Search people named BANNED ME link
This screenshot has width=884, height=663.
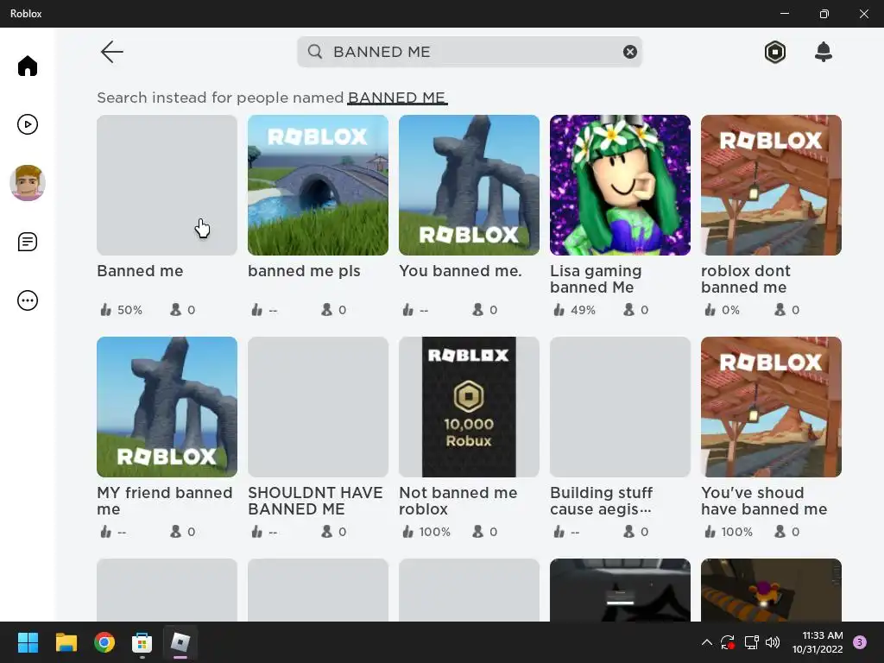pos(397,98)
